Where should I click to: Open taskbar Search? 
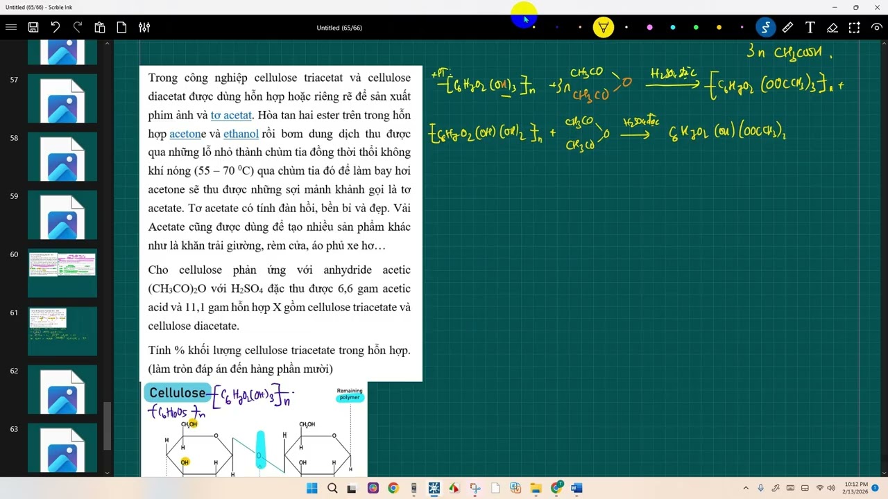[332, 488]
